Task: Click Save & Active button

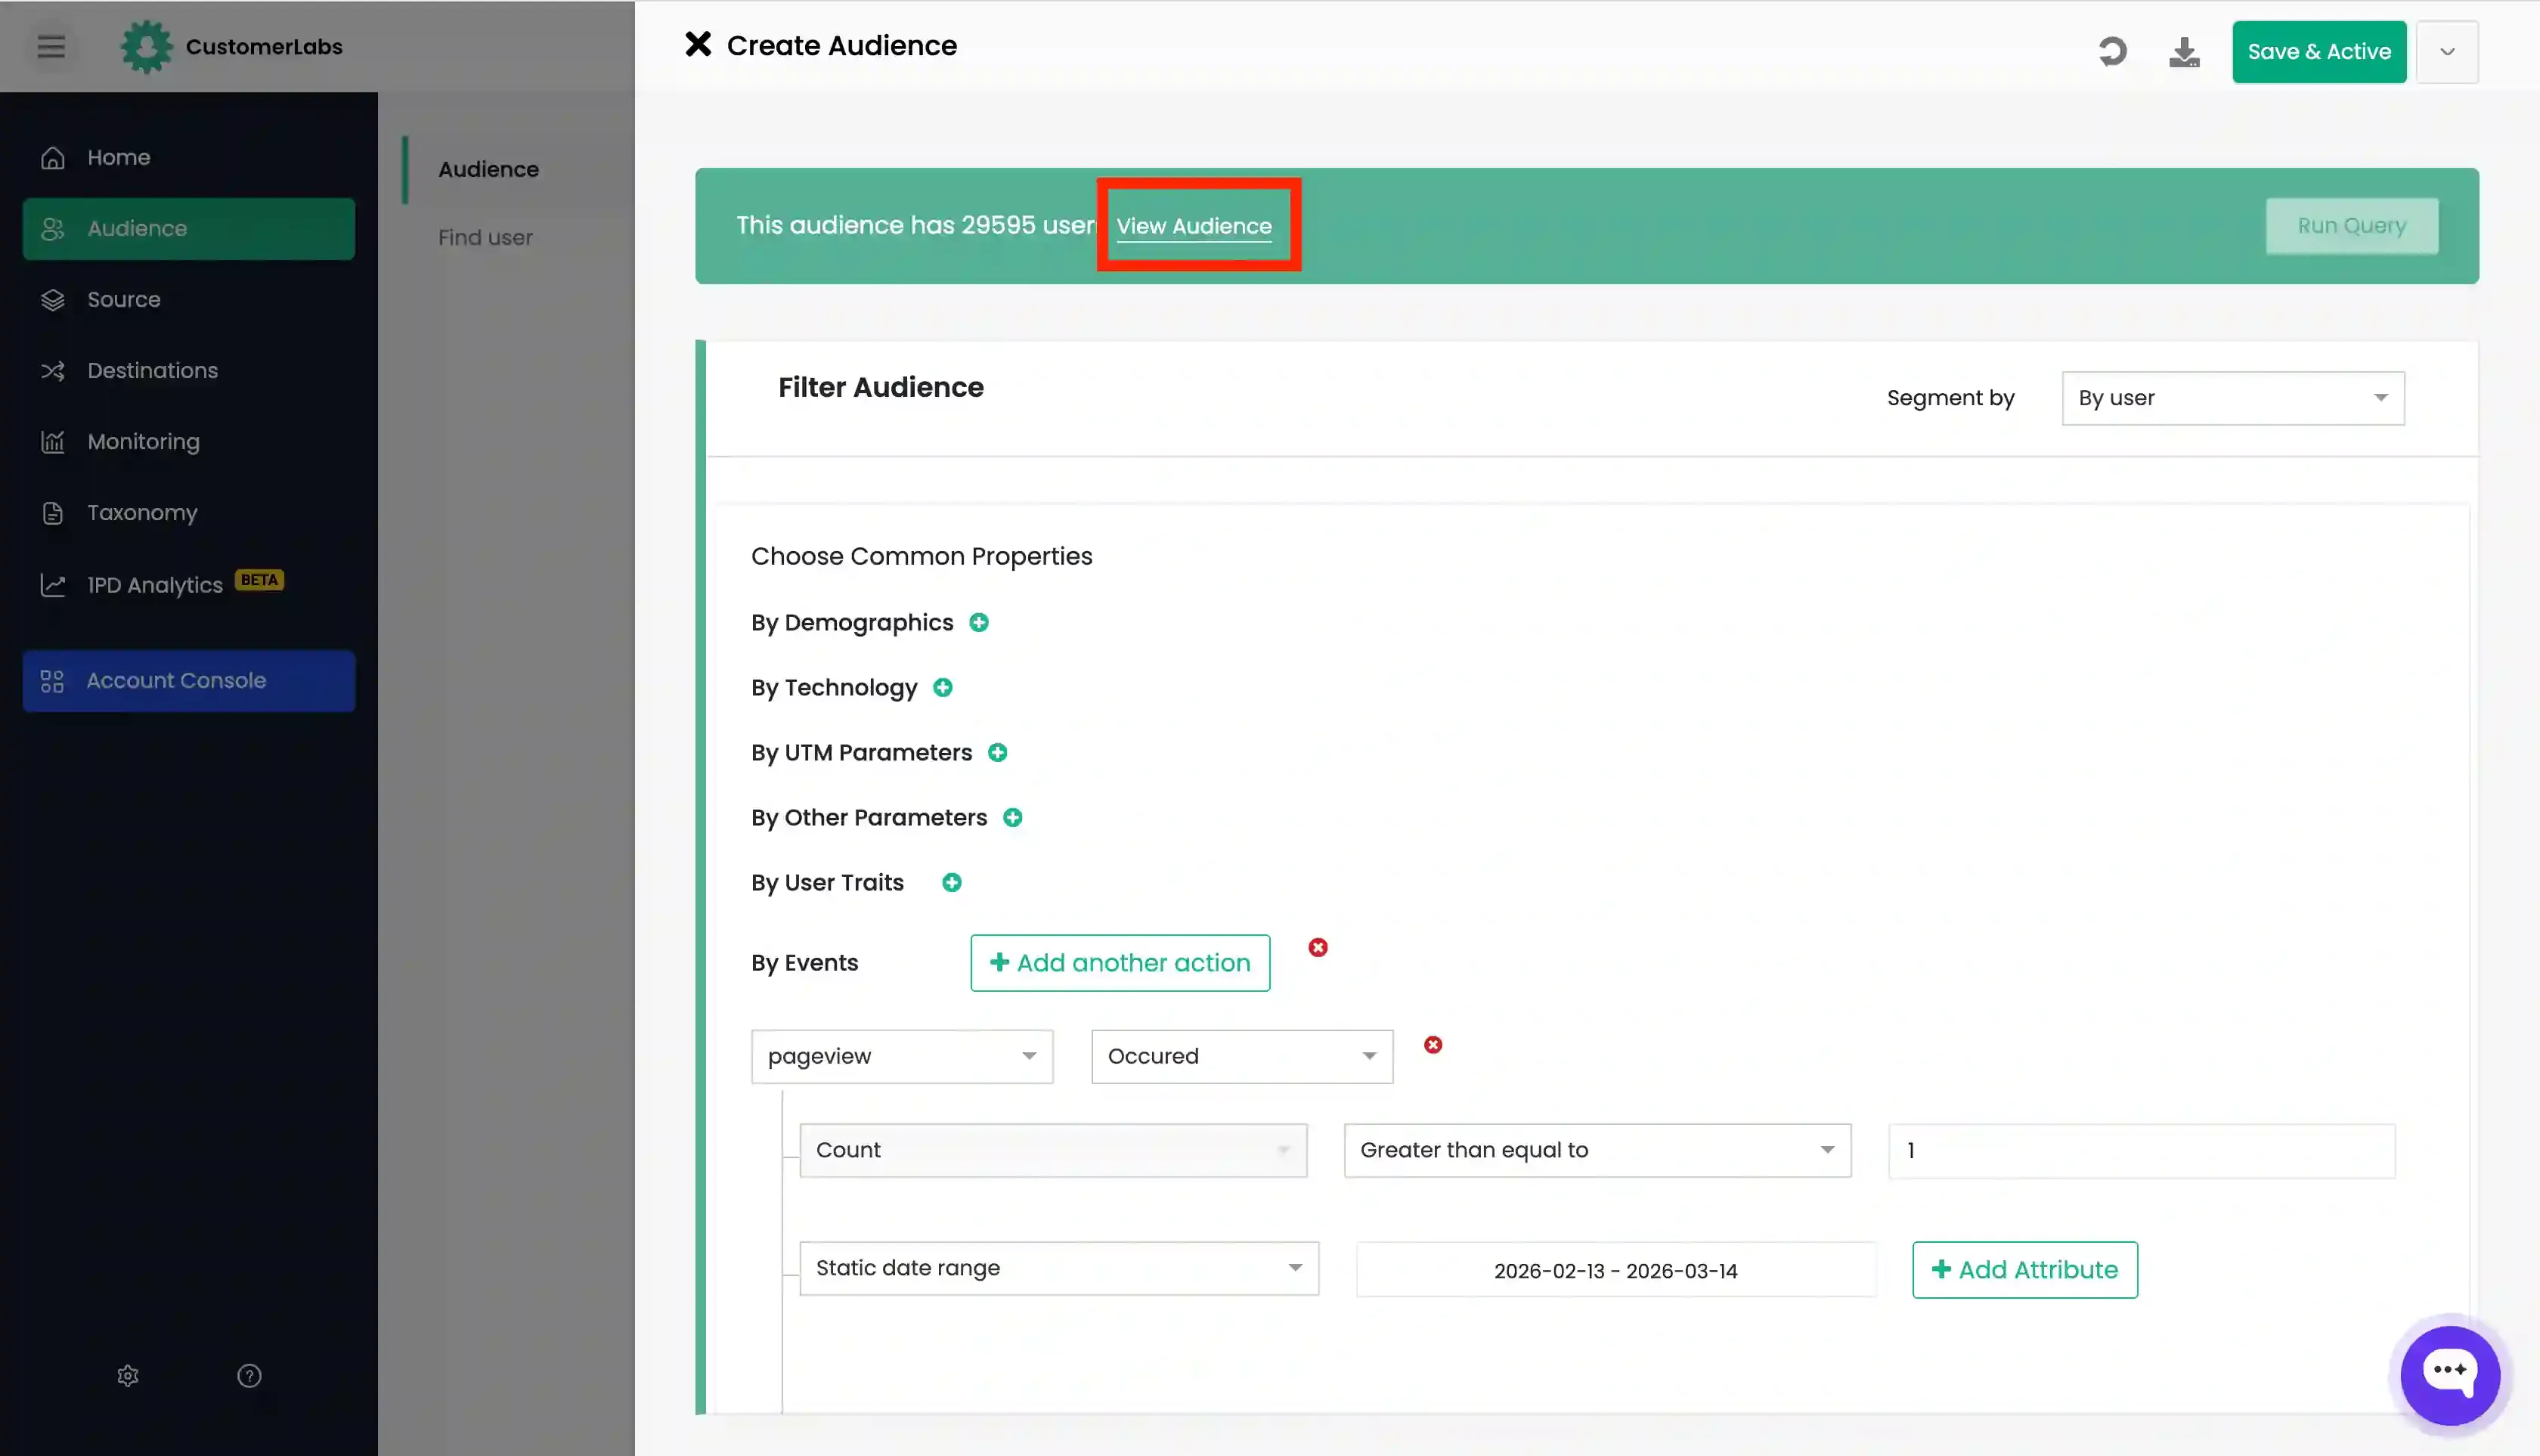Action: click(2319, 51)
